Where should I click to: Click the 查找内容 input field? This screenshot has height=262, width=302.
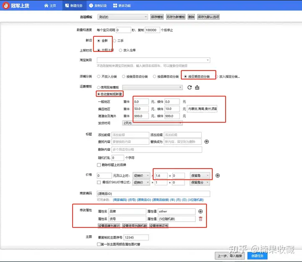pyautogui.click(x=130, y=142)
